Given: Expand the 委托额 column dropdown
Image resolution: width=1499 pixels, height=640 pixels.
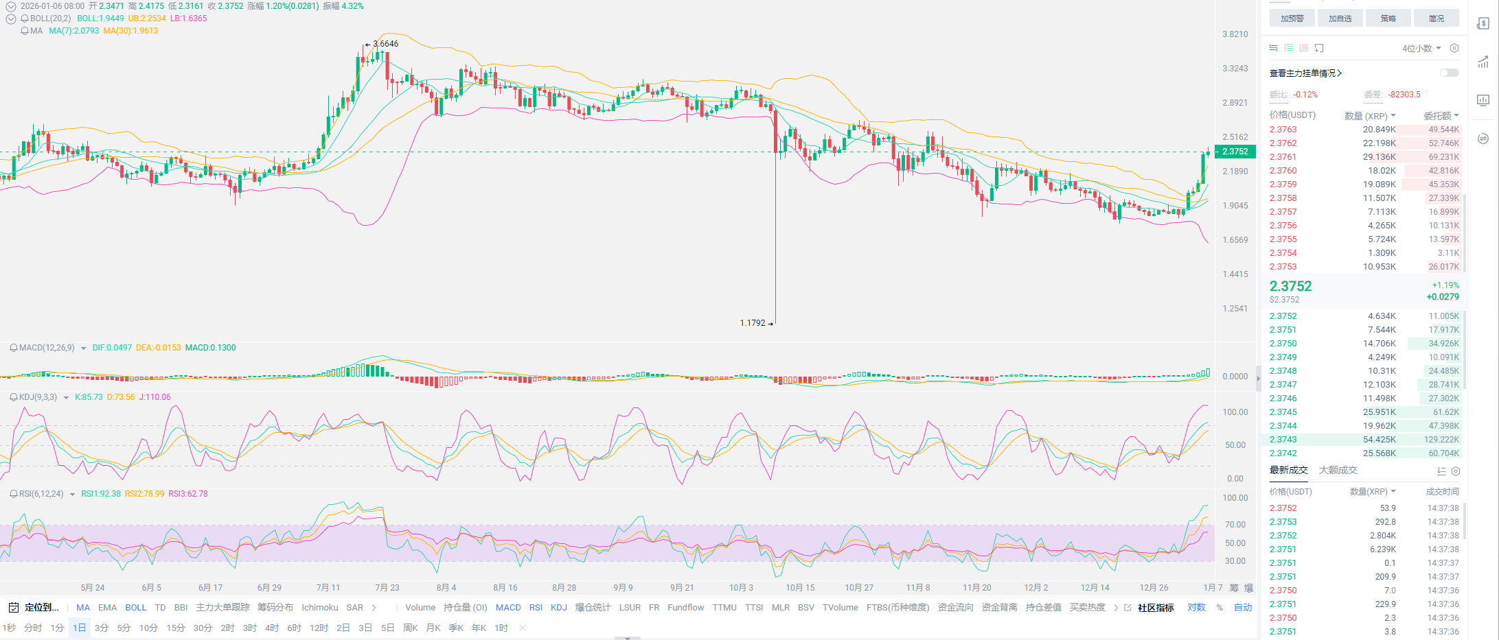Looking at the screenshot, I should click(1441, 116).
